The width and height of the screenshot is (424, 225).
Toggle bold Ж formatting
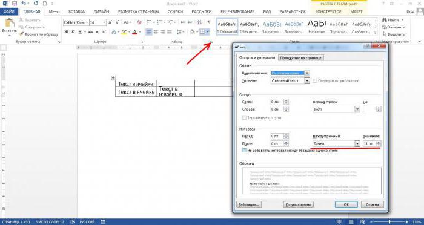[67, 32]
